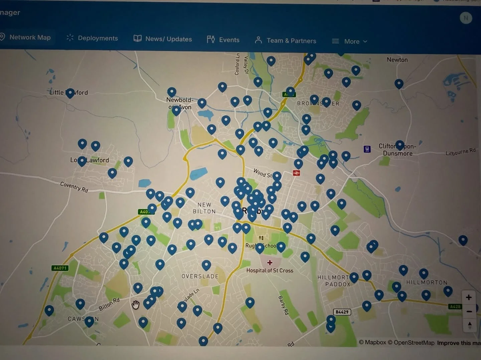Click the Coventry Rd map label

tap(74, 187)
